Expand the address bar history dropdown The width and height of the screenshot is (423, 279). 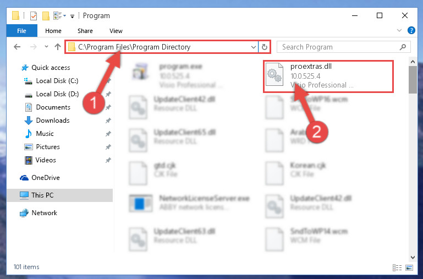pos(254,47)
